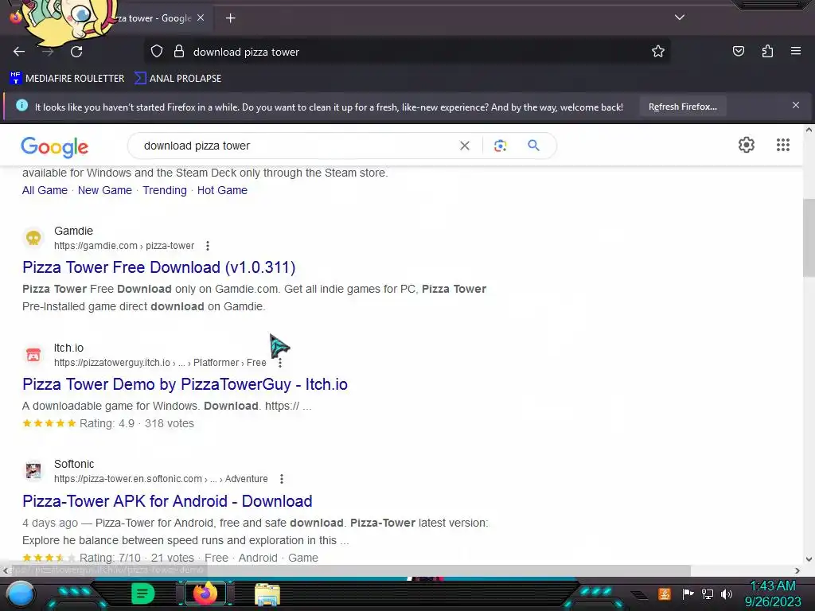Expand the list all tabs arrow

pyautogui.click(x=680, y=18)
